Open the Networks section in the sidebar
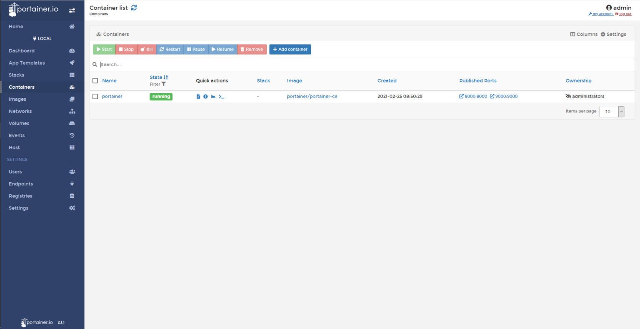The image size is (640, 329). tap(20, 111)
